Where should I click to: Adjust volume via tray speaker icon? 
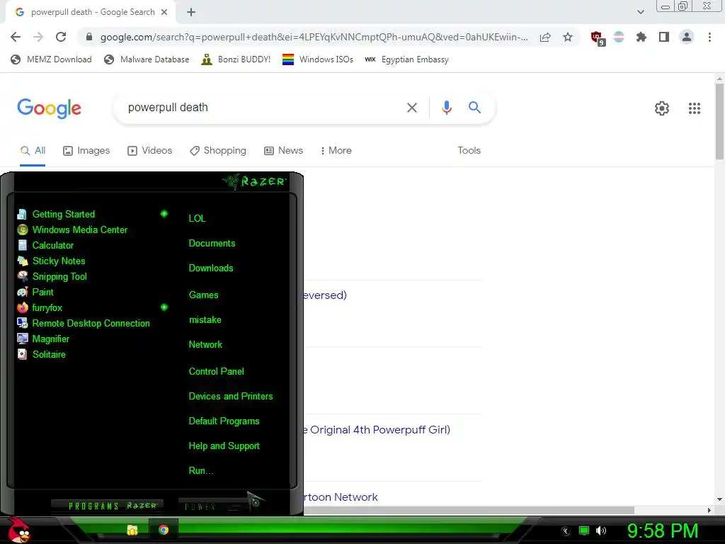[600, 531]
